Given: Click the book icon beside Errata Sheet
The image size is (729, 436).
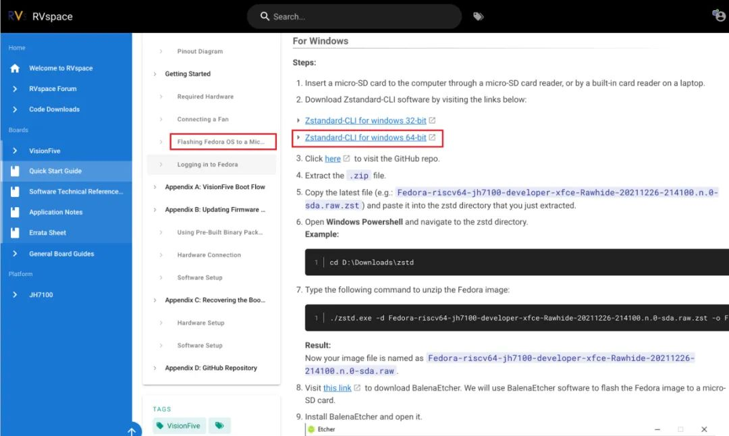Looking at the screenshot, I should point(15,232).
